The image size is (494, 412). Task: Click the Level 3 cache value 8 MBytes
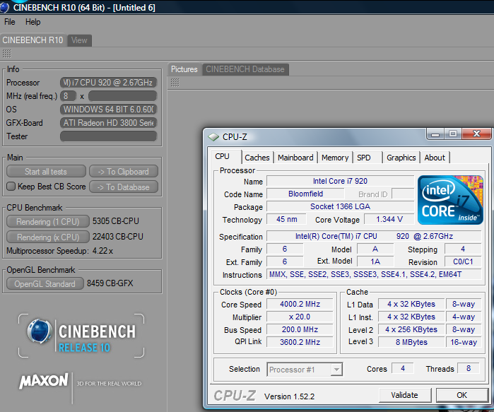(411, 342)
